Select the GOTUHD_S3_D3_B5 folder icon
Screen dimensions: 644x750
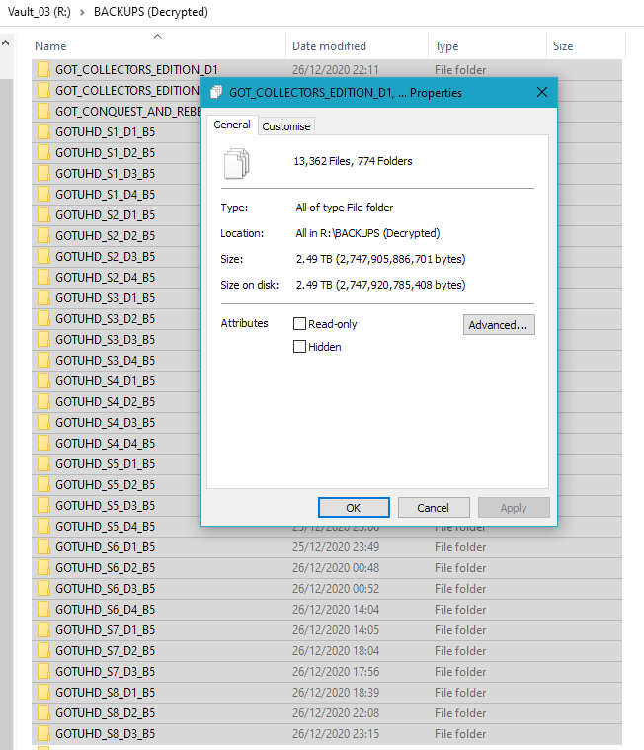tap(43, 339)
